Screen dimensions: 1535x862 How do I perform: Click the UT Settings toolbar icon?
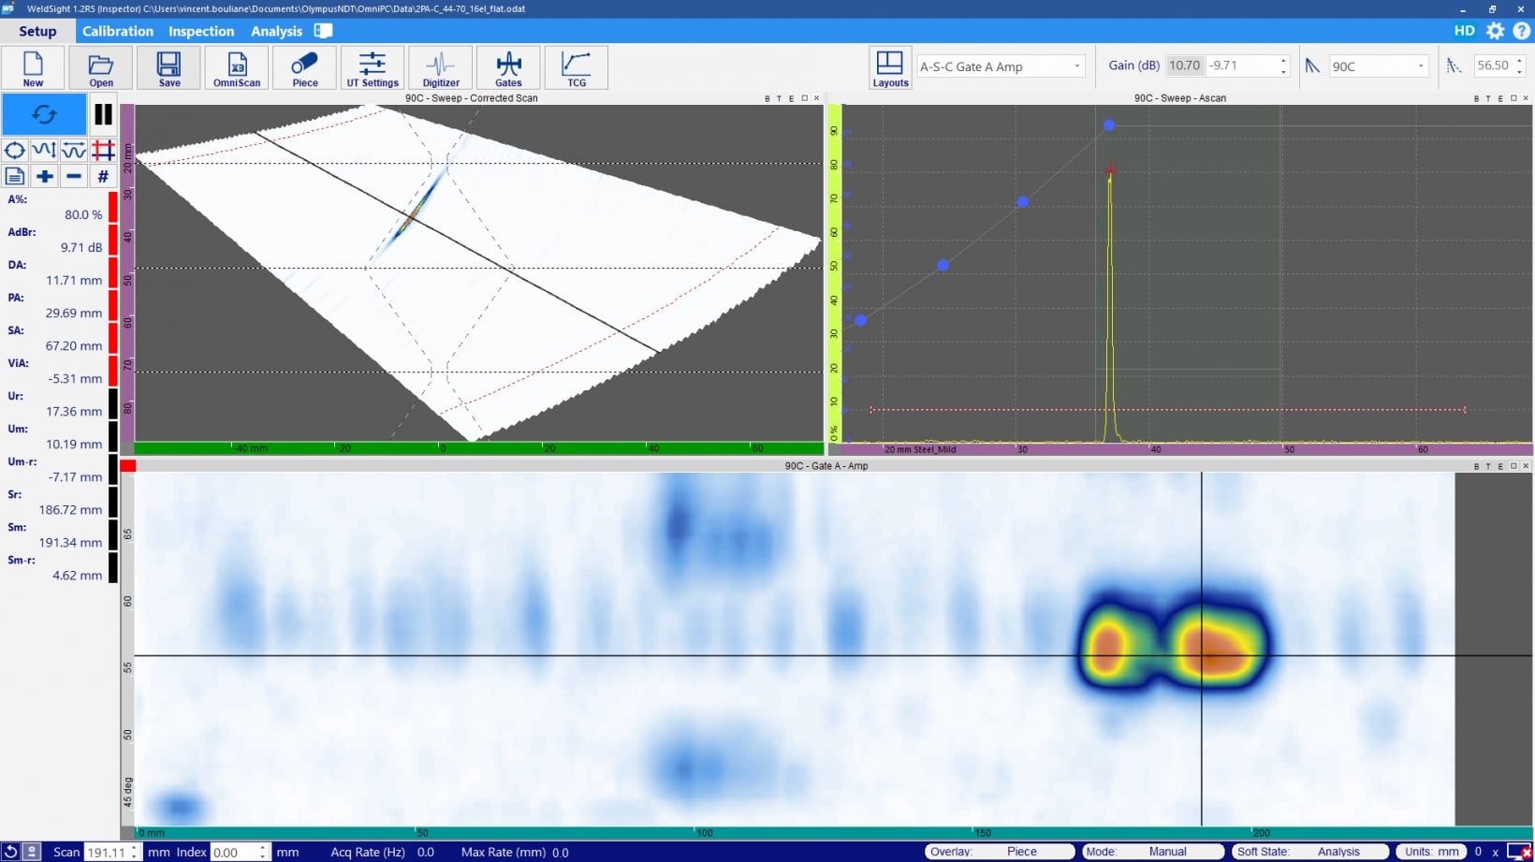click(373, 68)
